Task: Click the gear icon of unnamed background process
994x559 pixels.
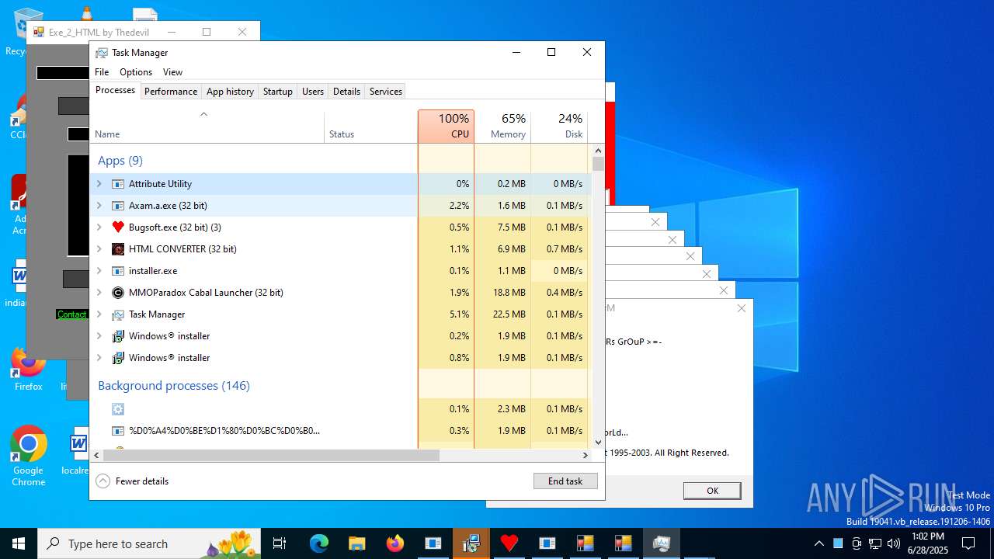Action: [x=118, y=409]
